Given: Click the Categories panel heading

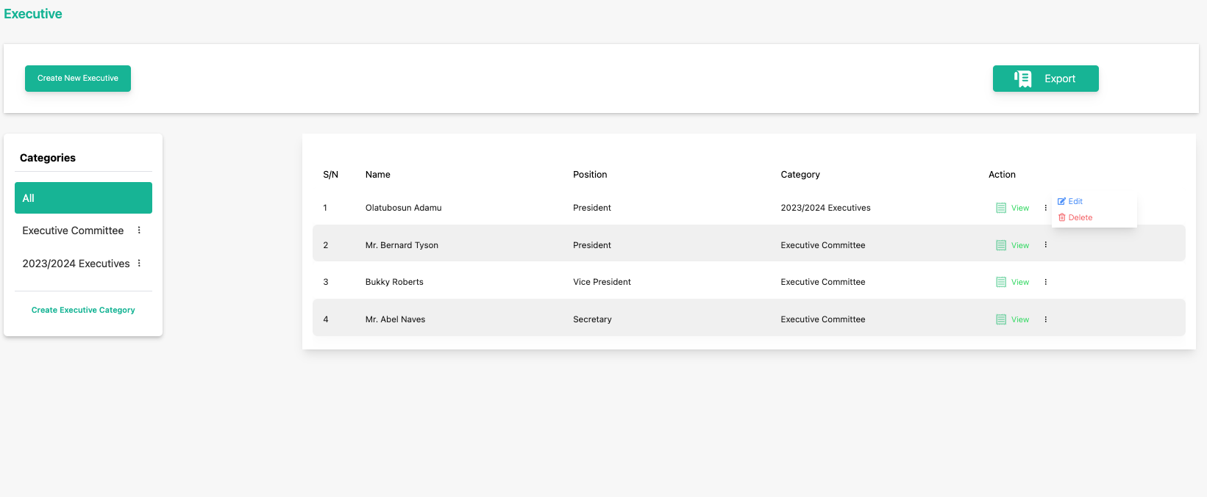Looking at the screenshot, I should (x=48, y=158).
